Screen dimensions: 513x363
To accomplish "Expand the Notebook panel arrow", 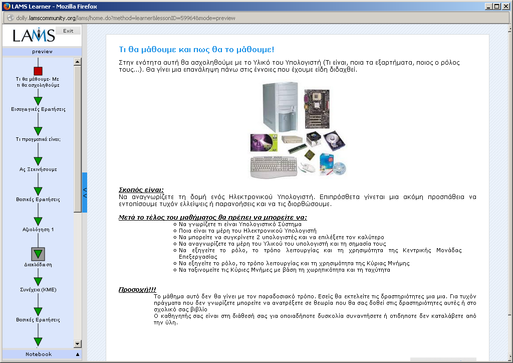I will coord(78,354).
